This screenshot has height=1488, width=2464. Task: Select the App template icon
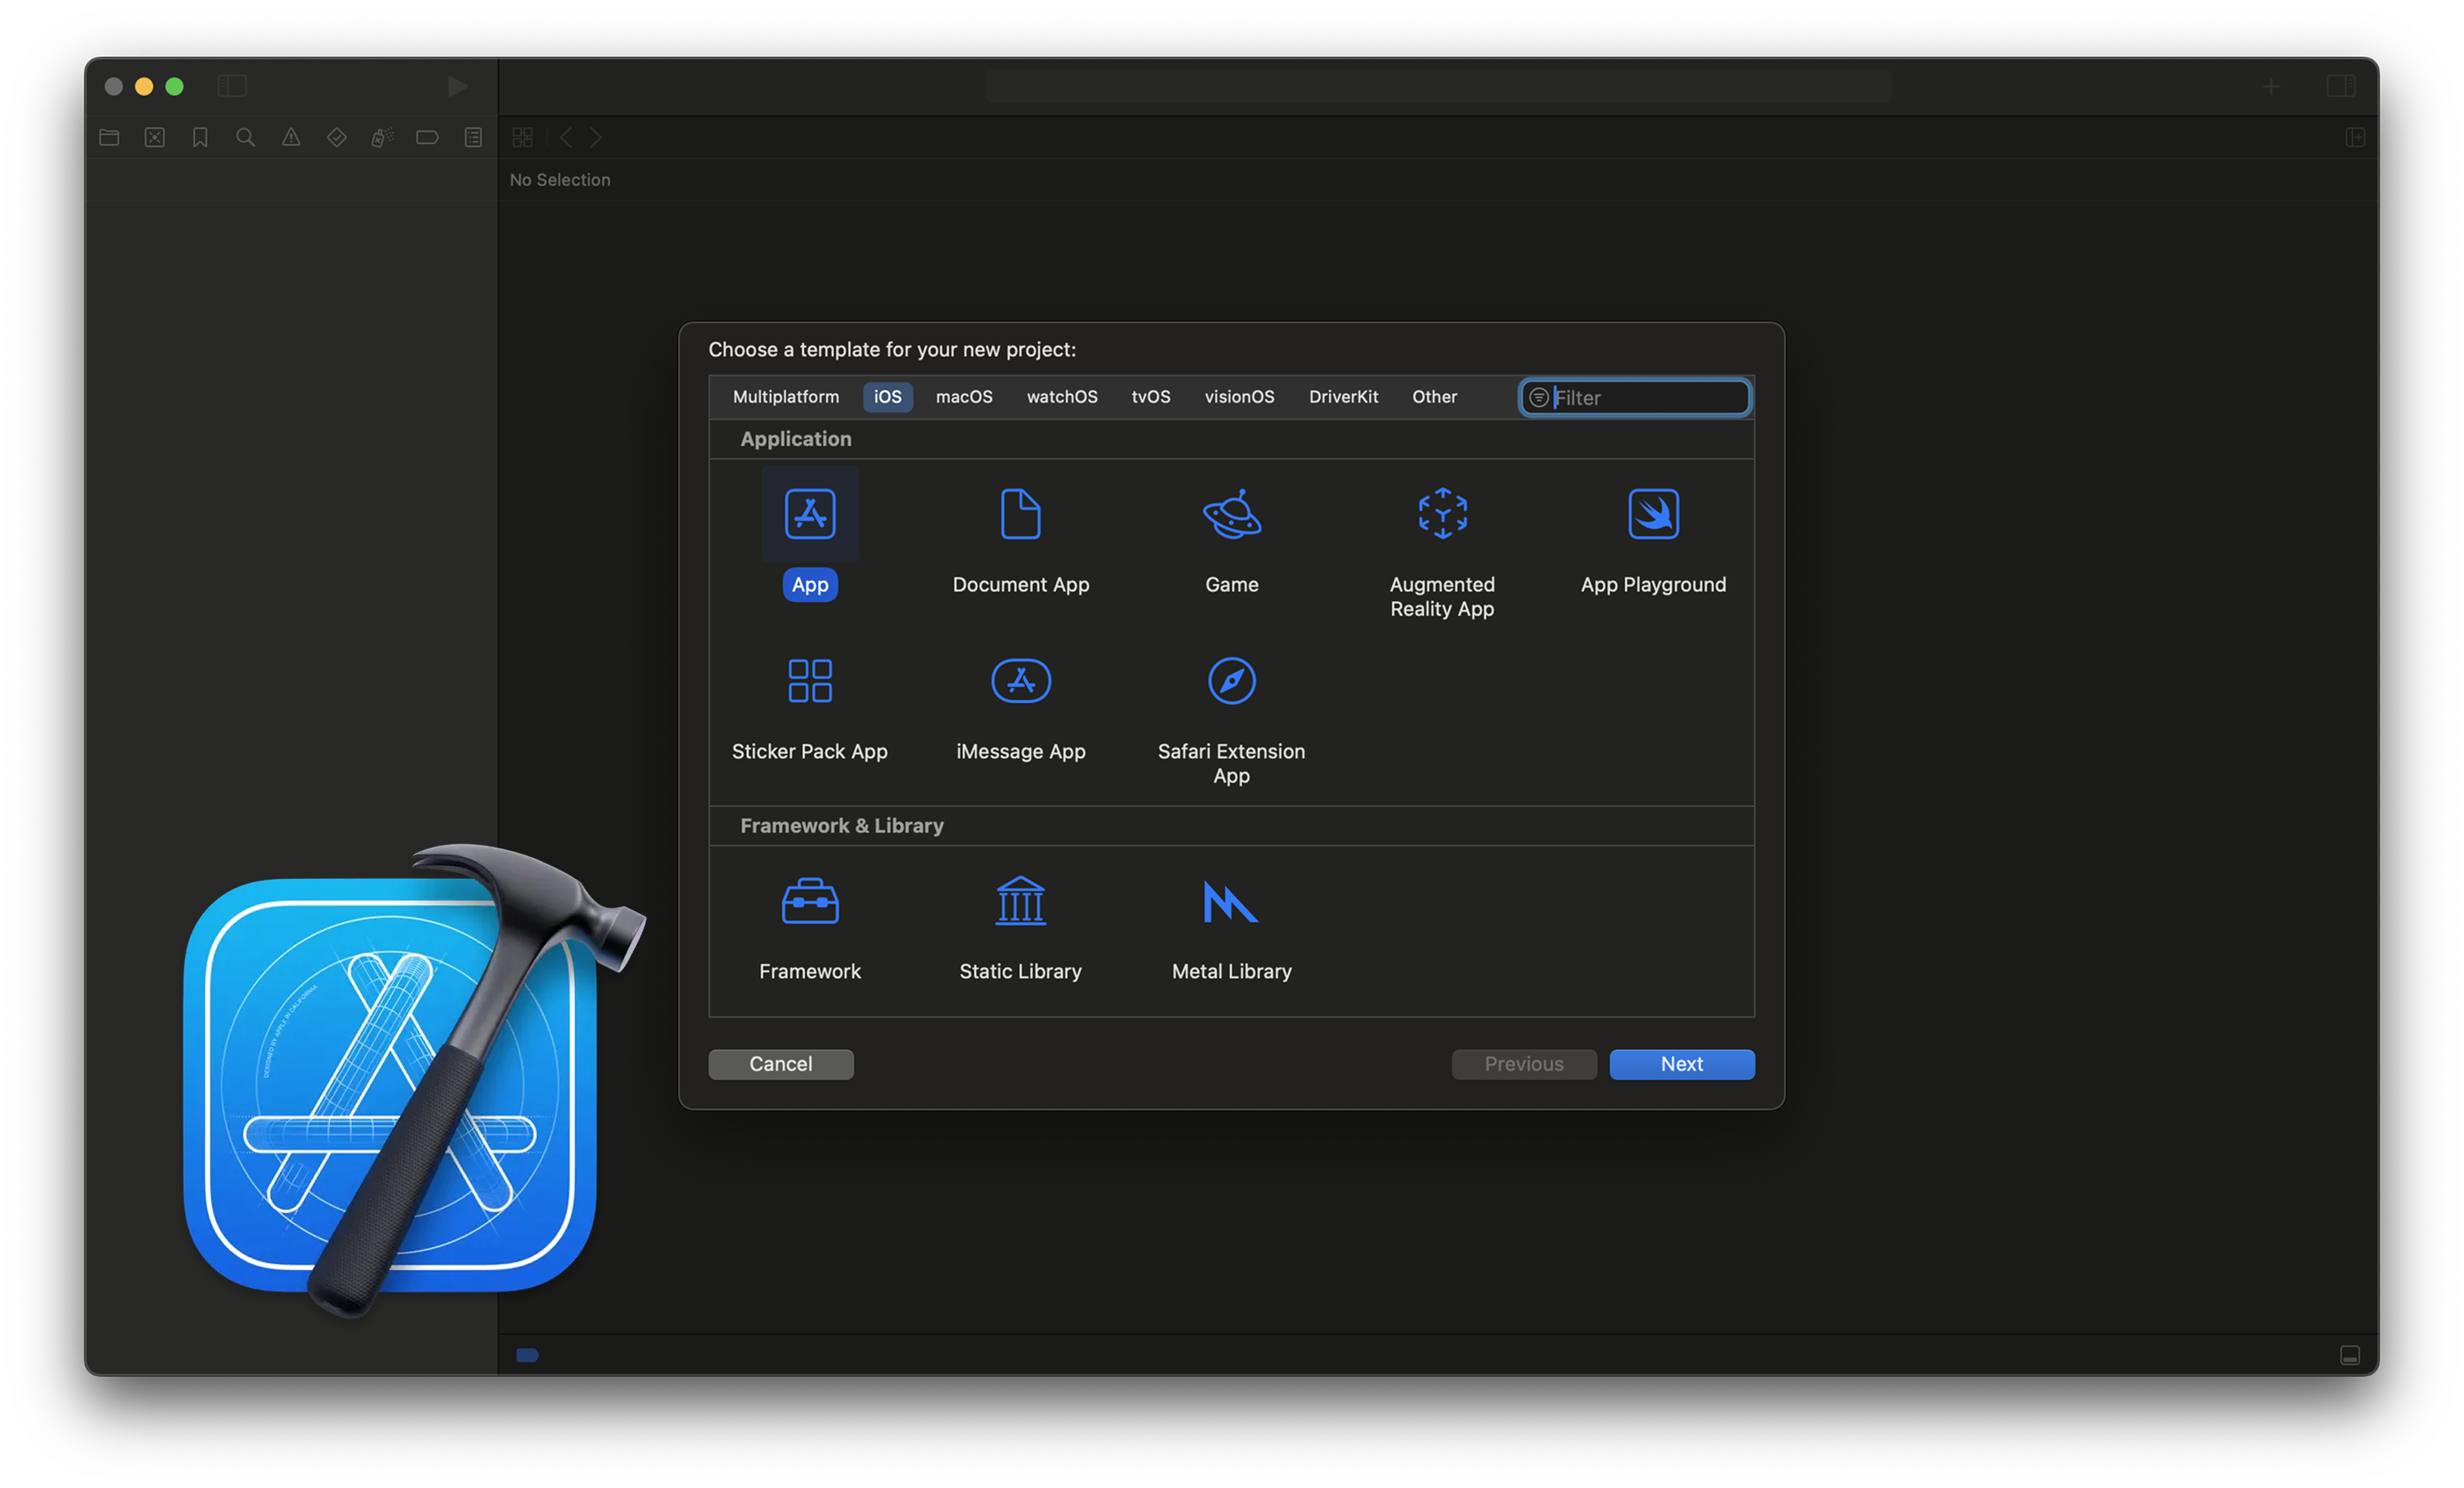point(810,514)
